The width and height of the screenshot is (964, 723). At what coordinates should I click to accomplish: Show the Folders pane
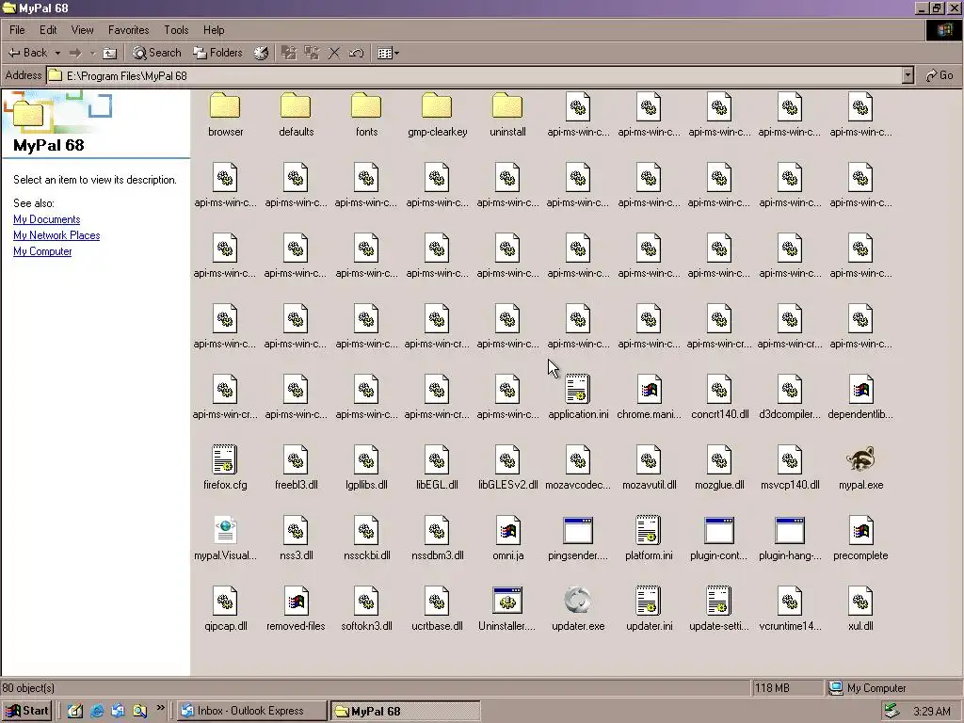click(217, 53)
